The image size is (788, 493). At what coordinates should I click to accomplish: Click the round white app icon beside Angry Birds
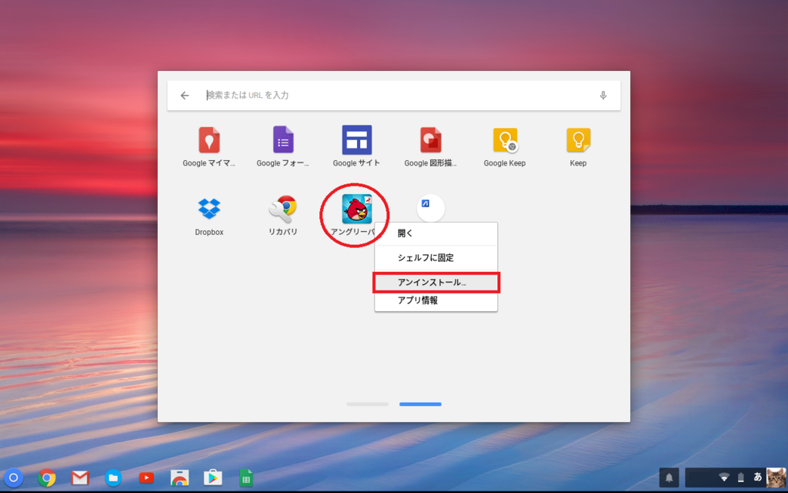click(431, 208)
